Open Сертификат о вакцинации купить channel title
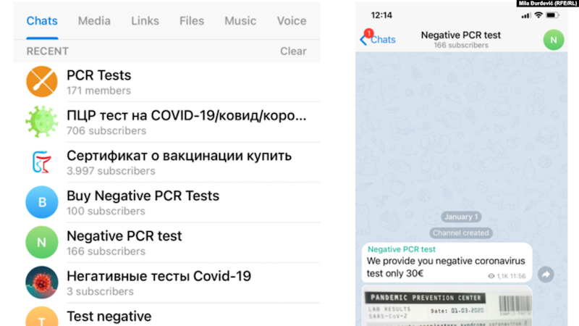579x326 pixels. tap(179, 156)
